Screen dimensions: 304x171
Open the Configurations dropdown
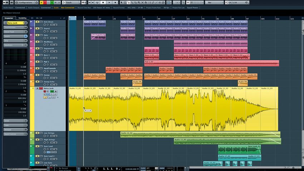[27, 3]
